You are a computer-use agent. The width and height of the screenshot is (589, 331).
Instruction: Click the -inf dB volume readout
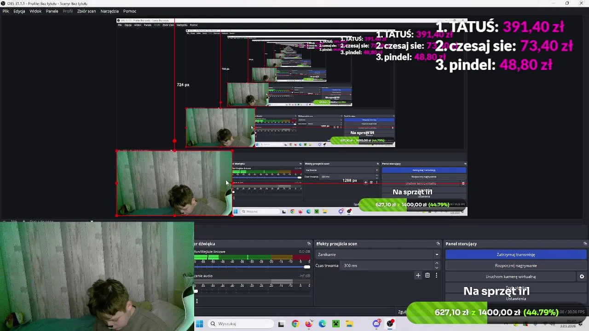(x=304, y=276)
